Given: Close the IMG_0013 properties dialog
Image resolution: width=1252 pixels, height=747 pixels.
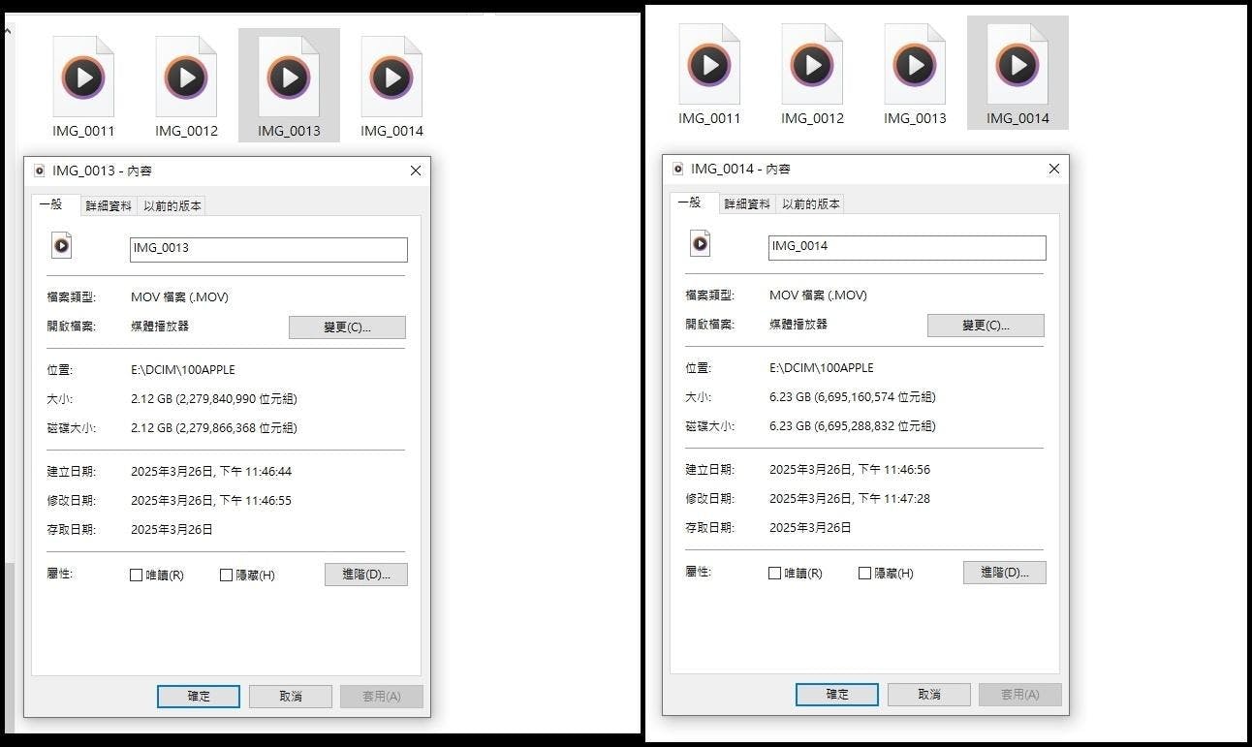Looking at the screenshot, I should pyautogui.click(x=416, y=171).
